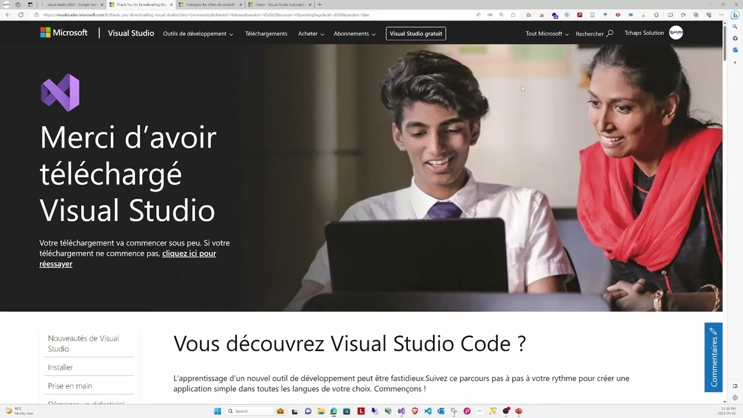This screenshot has height=418, width=743.
Task: Expand Outils de développement menu
Action: point(198,34)
